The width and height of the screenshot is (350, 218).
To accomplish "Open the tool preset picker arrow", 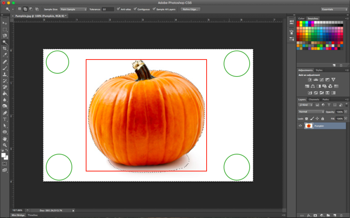I will click(x=13, y=9).
